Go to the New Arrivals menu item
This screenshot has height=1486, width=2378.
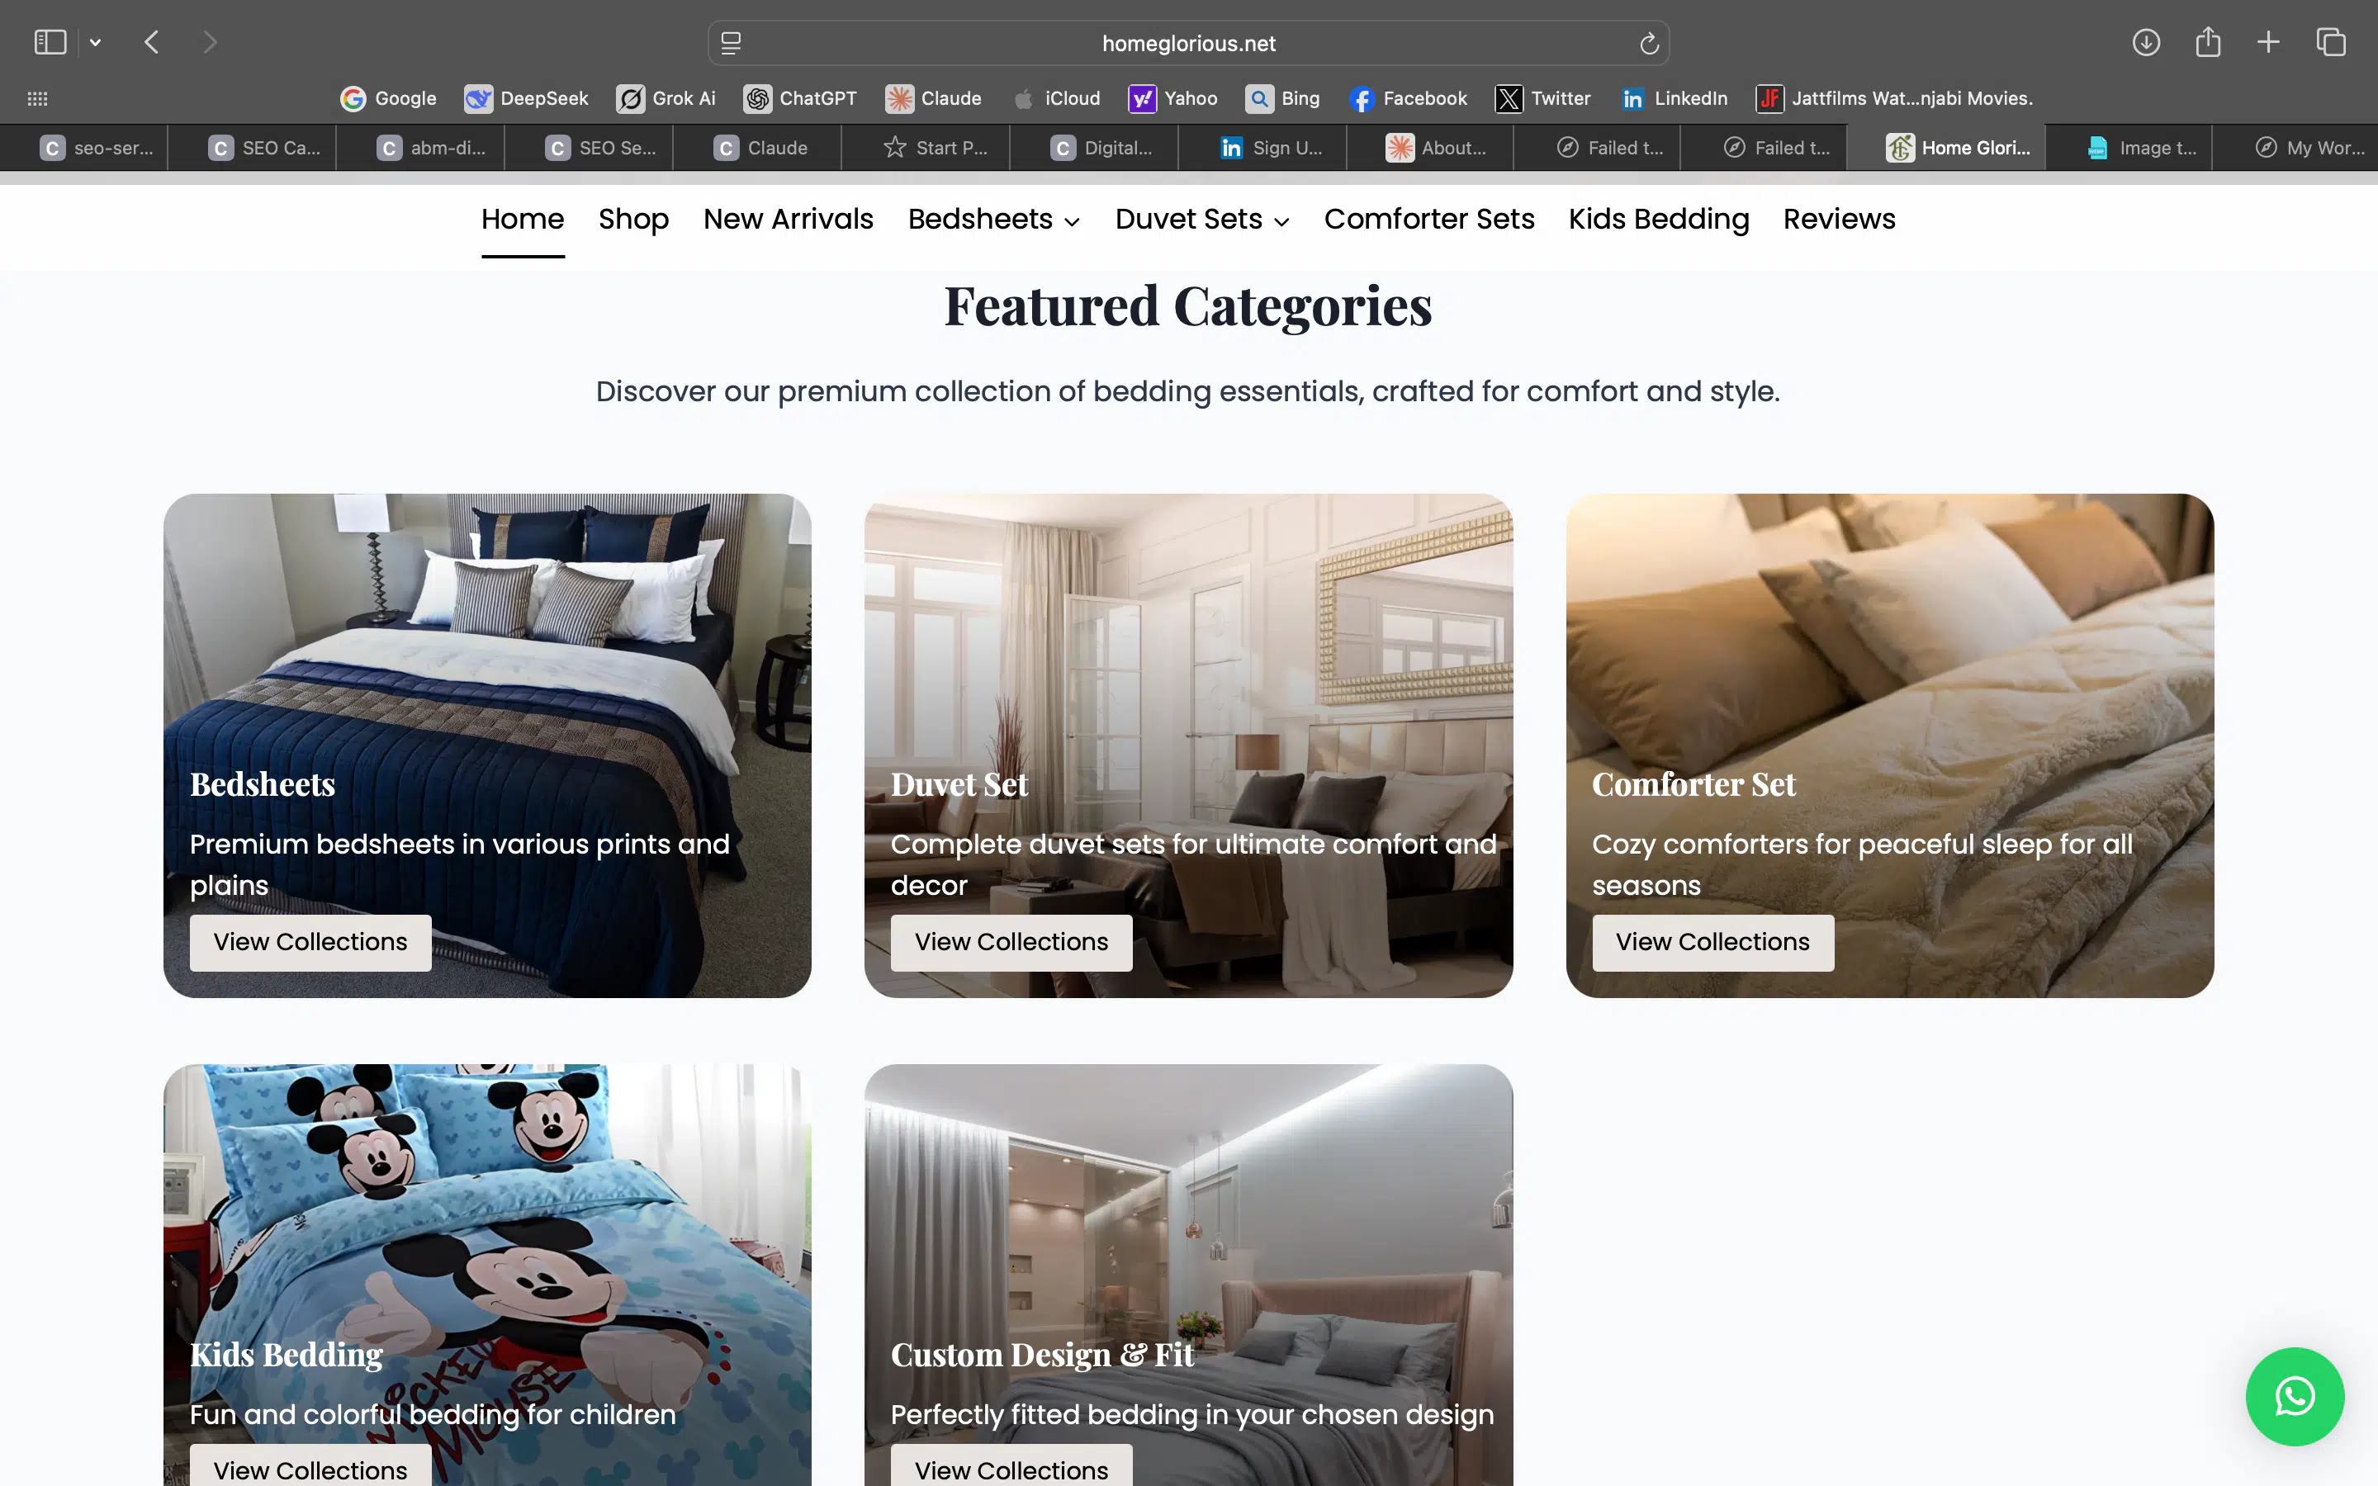click(x=788, y=219)
